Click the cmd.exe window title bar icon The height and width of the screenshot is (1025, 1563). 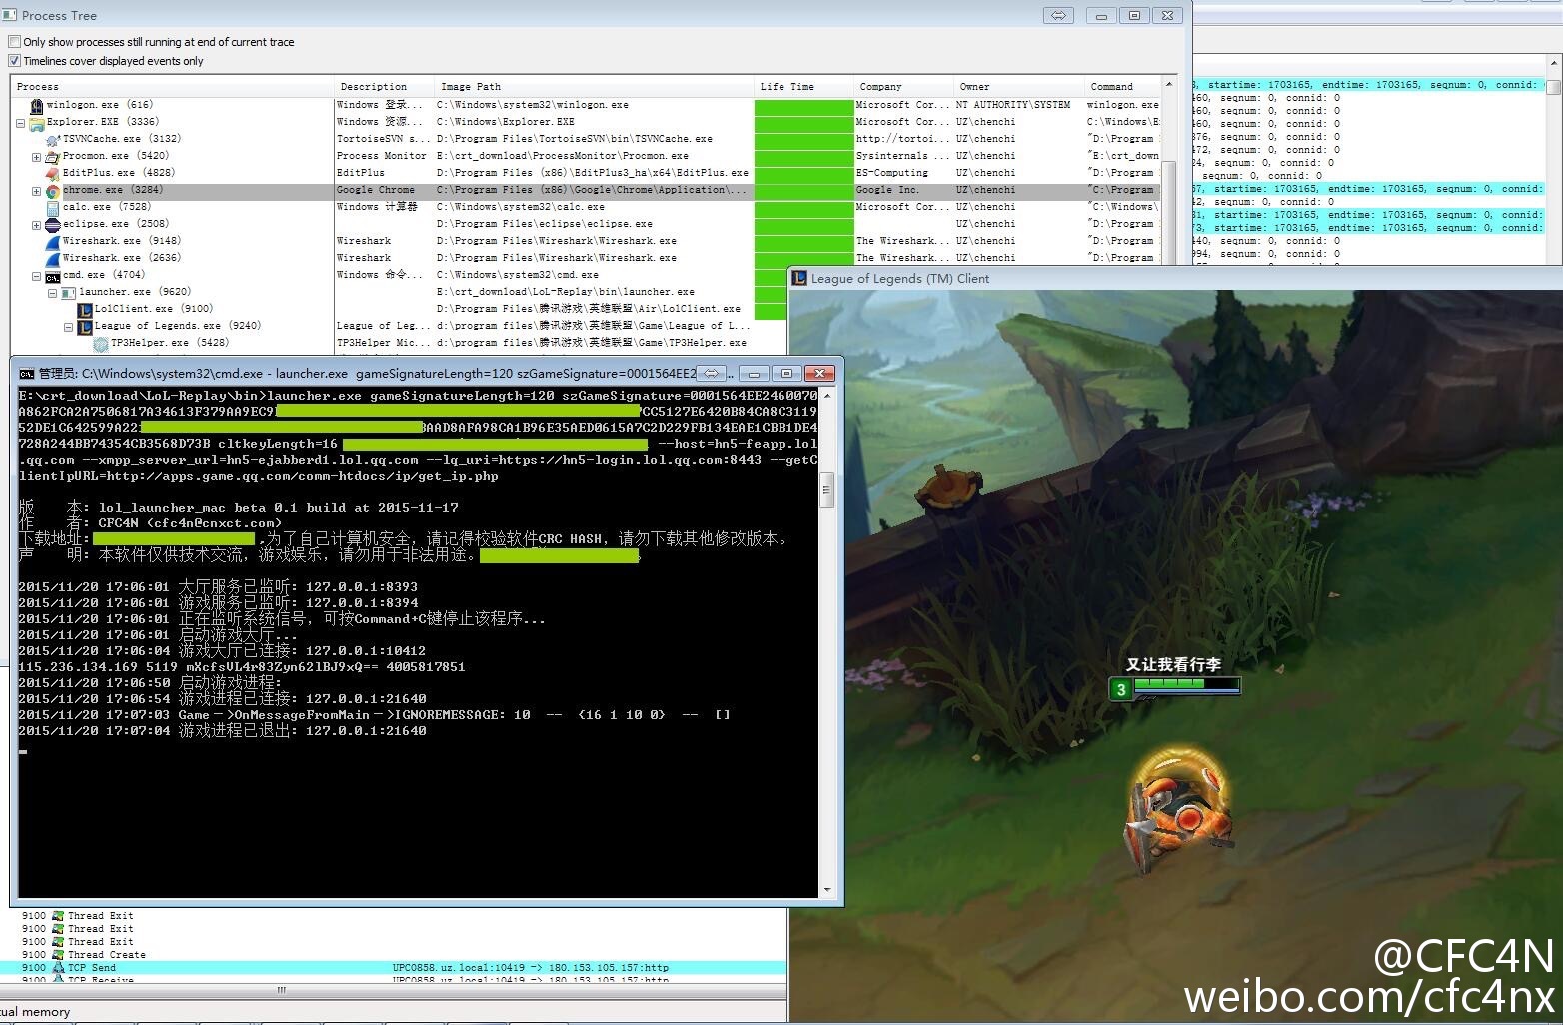pyautogui.click(x=27, y=373)
